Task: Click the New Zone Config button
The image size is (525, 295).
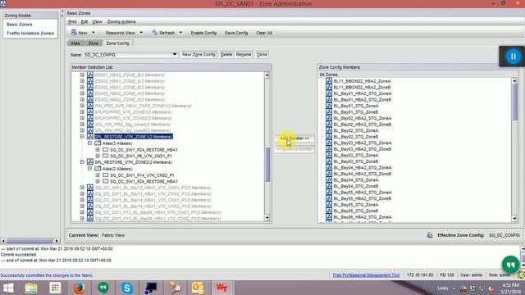Action: [199, 55]
